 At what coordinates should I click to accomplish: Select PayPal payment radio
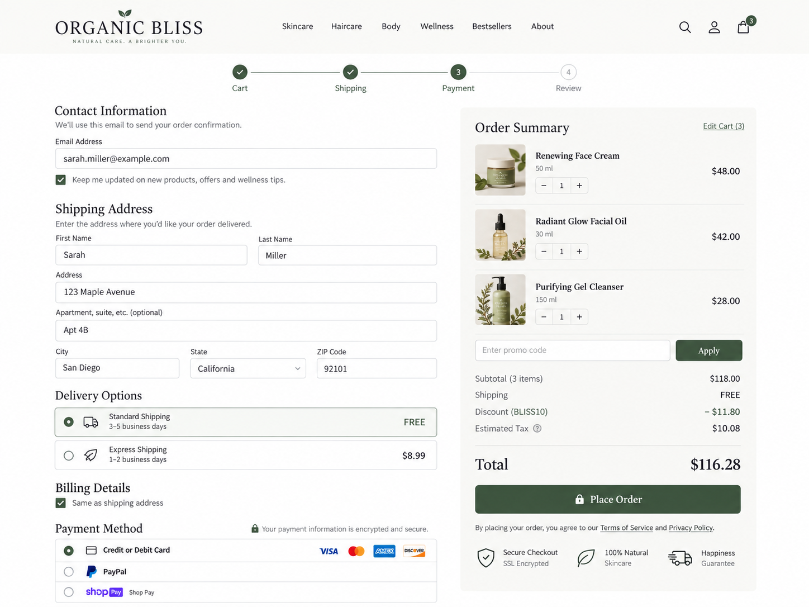pos(69,572)
